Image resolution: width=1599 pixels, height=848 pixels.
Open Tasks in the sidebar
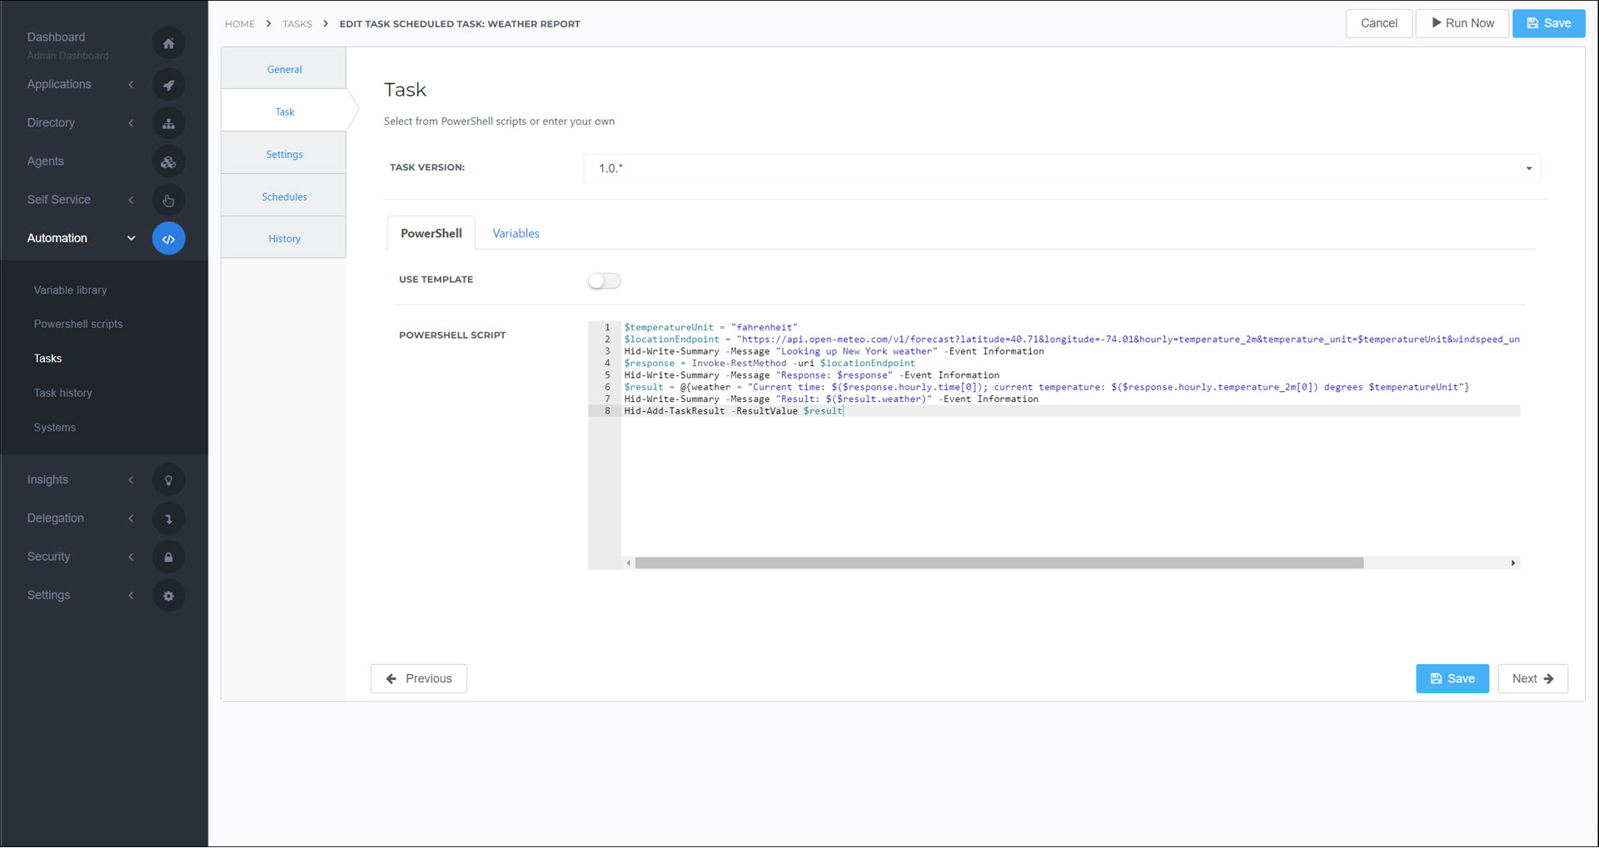47,359
